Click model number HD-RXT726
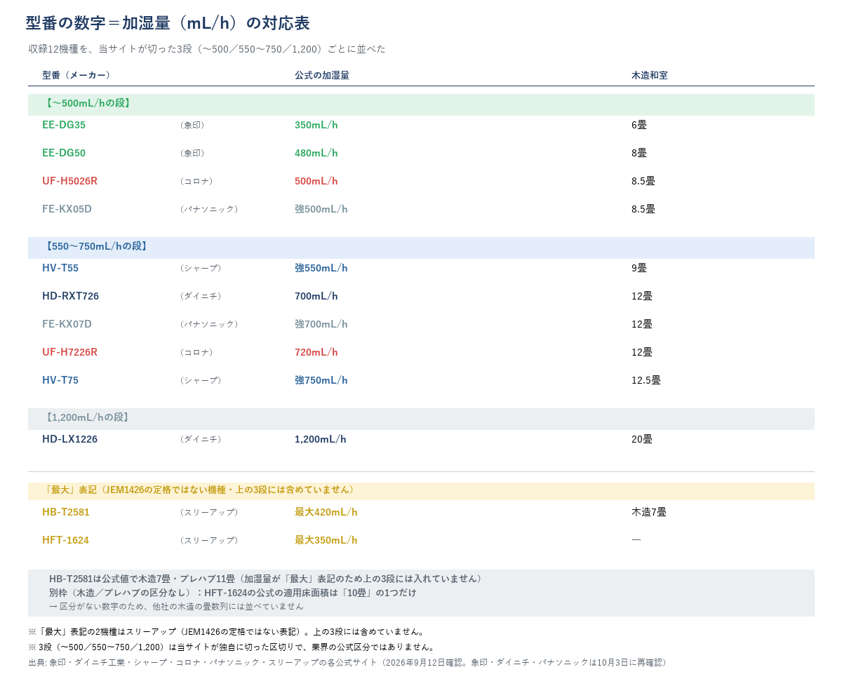The height and width of the screenshot is (686, 842). (x=70, y=296)
